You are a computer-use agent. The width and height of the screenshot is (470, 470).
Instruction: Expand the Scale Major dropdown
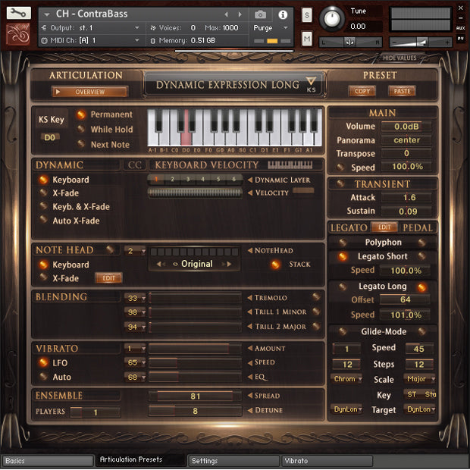tap(420, 379)
